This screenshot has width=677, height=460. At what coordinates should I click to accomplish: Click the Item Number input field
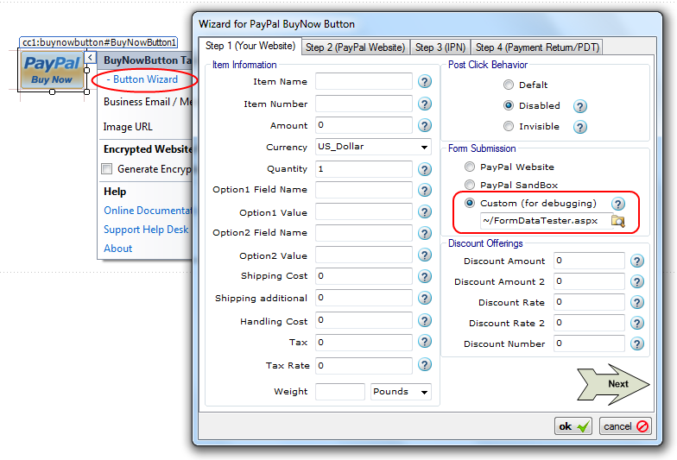tap(364, 104)
